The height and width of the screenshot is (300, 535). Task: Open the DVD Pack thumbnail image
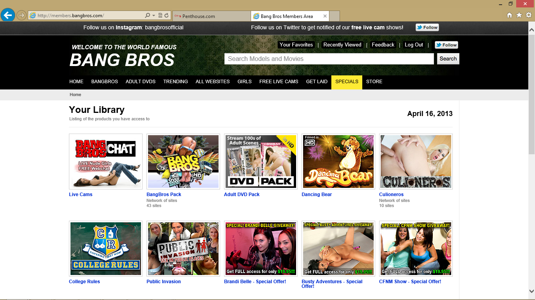(261, 162)
